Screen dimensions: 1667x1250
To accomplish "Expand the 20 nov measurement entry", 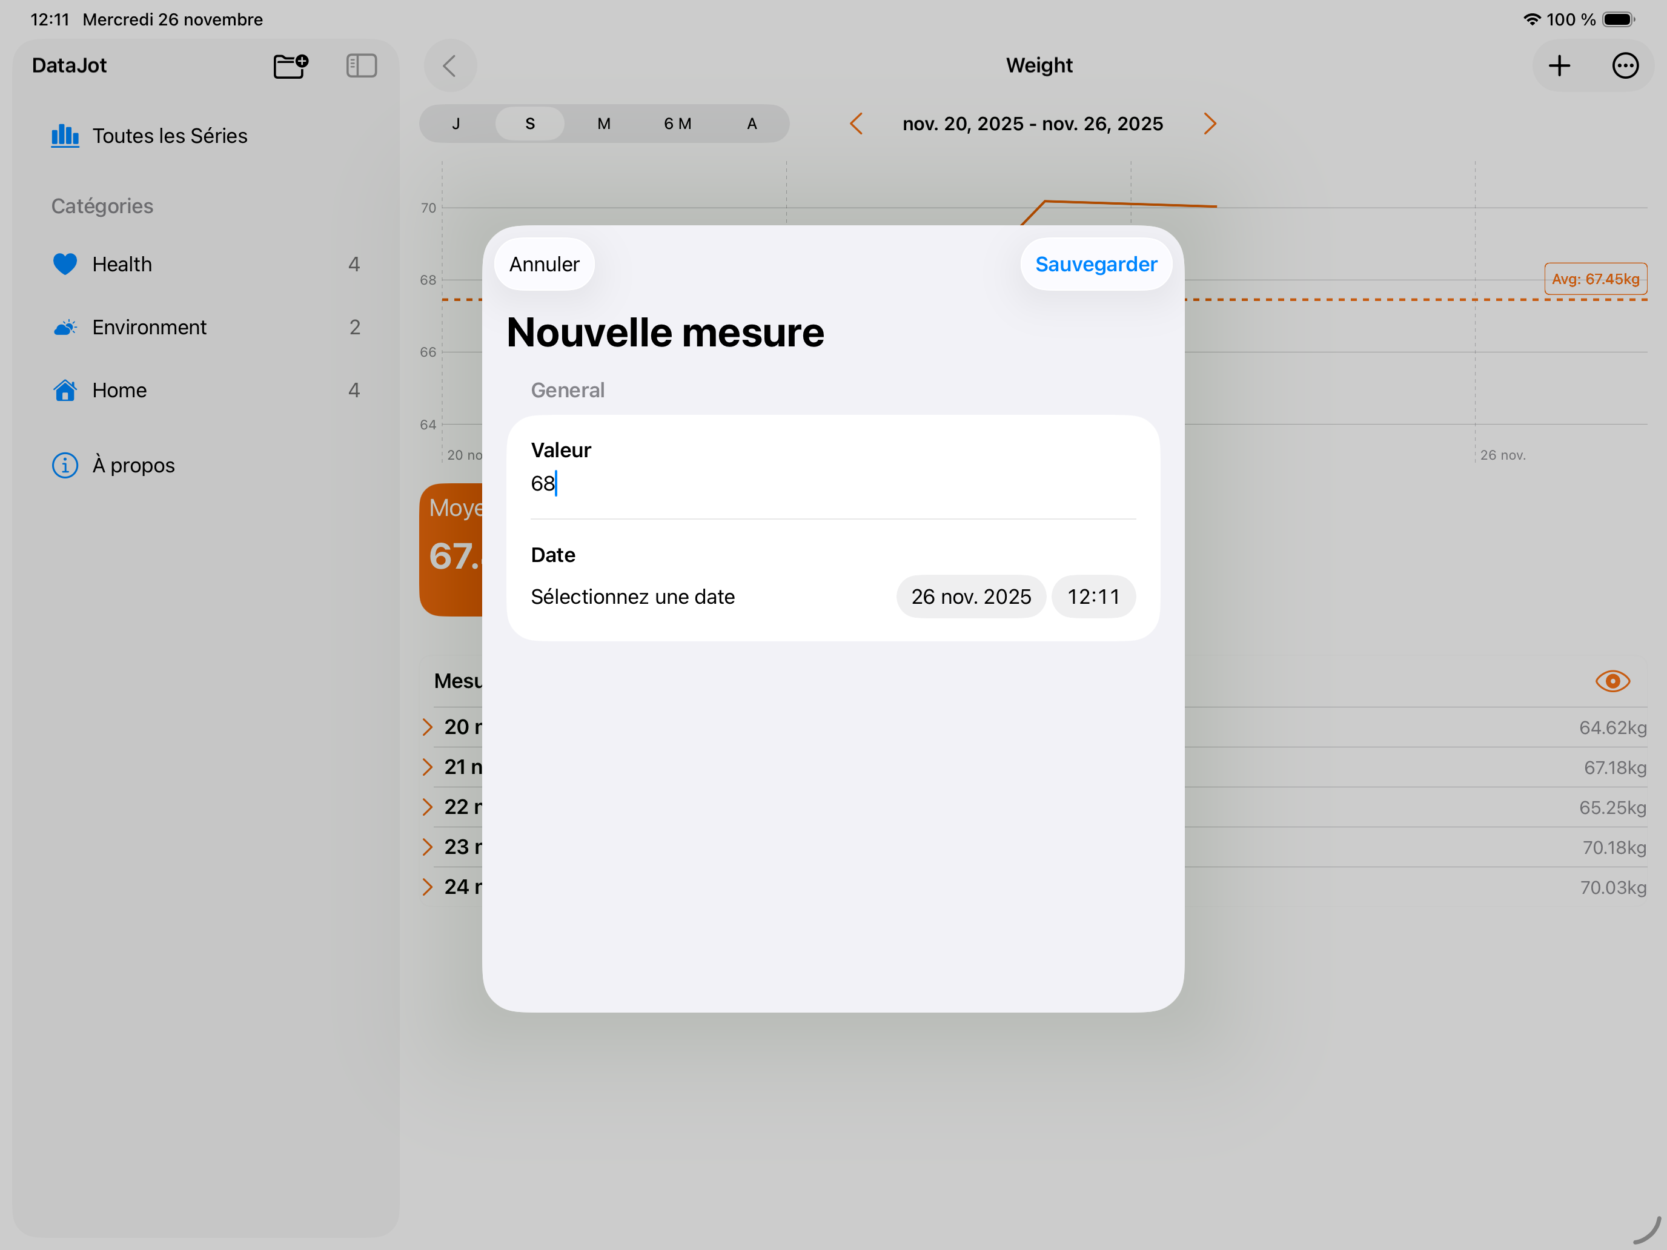I will 427,726.
